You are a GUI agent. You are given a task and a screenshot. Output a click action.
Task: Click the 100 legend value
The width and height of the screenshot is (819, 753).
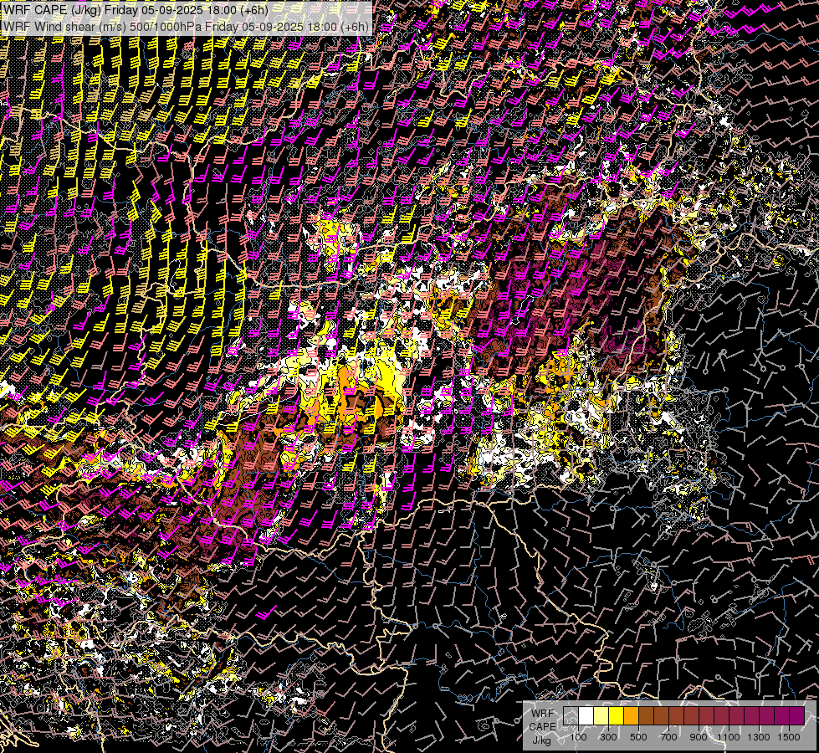tap(578, 737)
